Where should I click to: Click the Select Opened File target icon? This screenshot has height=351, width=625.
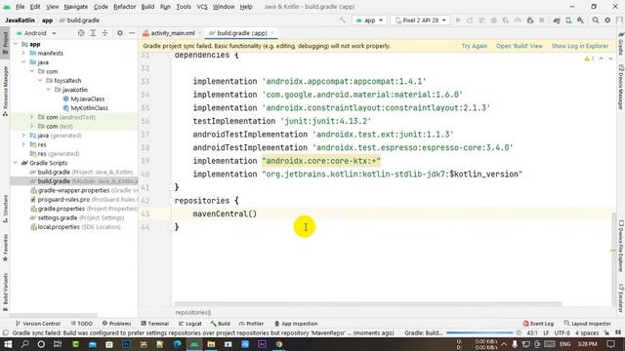81,33
